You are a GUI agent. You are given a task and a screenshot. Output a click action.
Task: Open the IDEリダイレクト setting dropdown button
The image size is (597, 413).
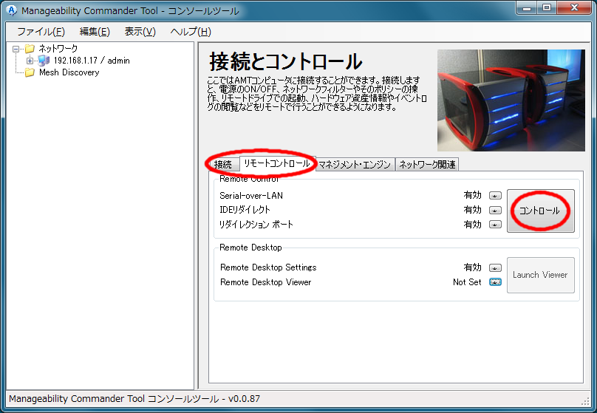coord(495,210)
